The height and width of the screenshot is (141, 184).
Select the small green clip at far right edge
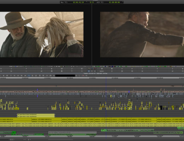181,128
